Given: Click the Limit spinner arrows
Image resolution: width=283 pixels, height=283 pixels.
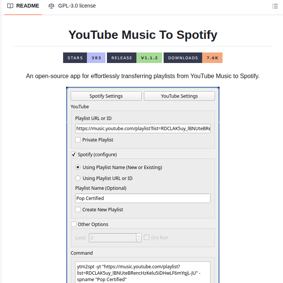Looking at the screenshot, I should point(139,238).
